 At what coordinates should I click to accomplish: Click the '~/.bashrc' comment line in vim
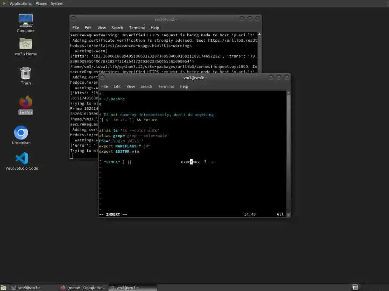[x=112, y=99]
